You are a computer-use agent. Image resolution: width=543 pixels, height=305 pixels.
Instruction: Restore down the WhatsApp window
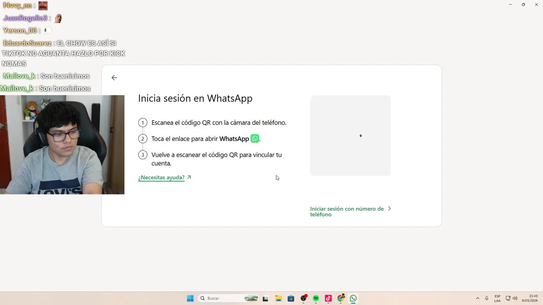(x=523, y=4)
